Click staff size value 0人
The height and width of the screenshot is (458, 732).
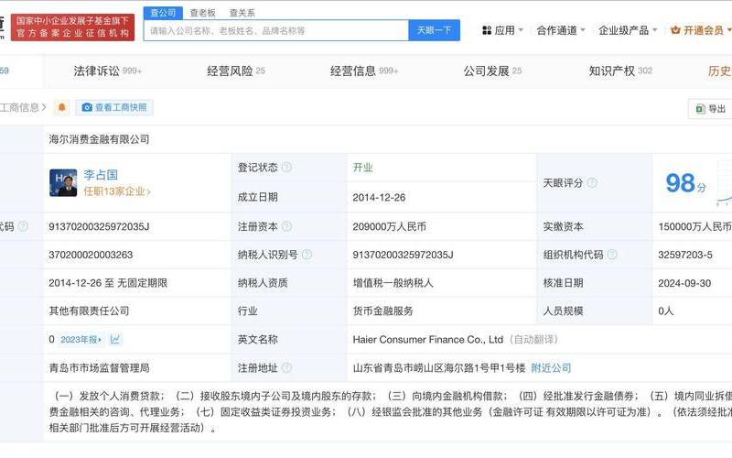click(666, 311)
